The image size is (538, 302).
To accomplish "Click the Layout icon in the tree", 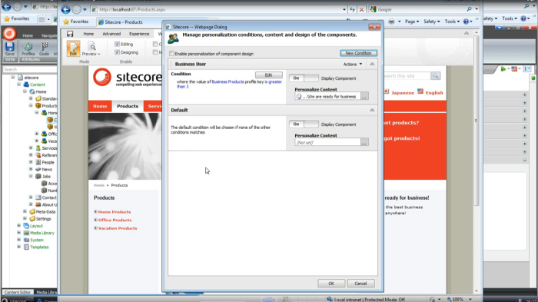I will tap(26, 226).
